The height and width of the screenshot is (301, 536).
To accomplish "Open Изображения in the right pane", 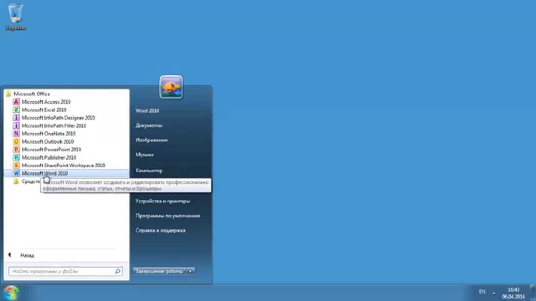I will point(151,140).
